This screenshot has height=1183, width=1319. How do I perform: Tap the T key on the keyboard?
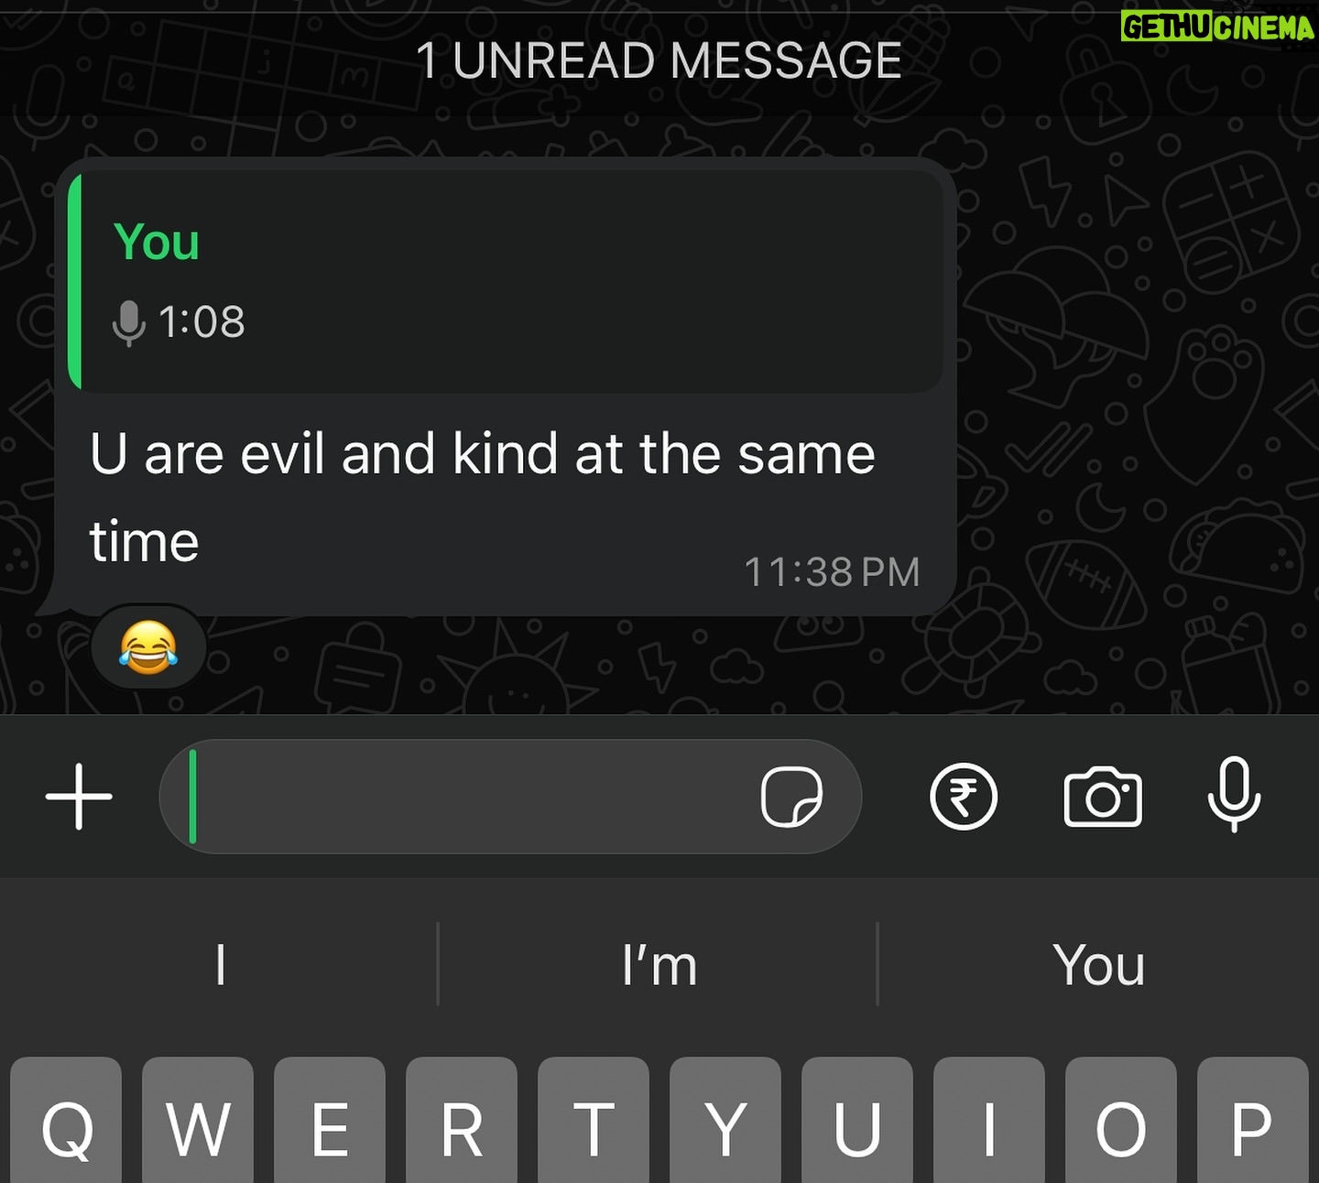pyautogui.click(x=594, y=1121)
